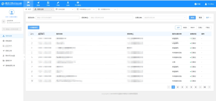Jump to last page 83
216x101 pixels.
[x=205, y=87]
